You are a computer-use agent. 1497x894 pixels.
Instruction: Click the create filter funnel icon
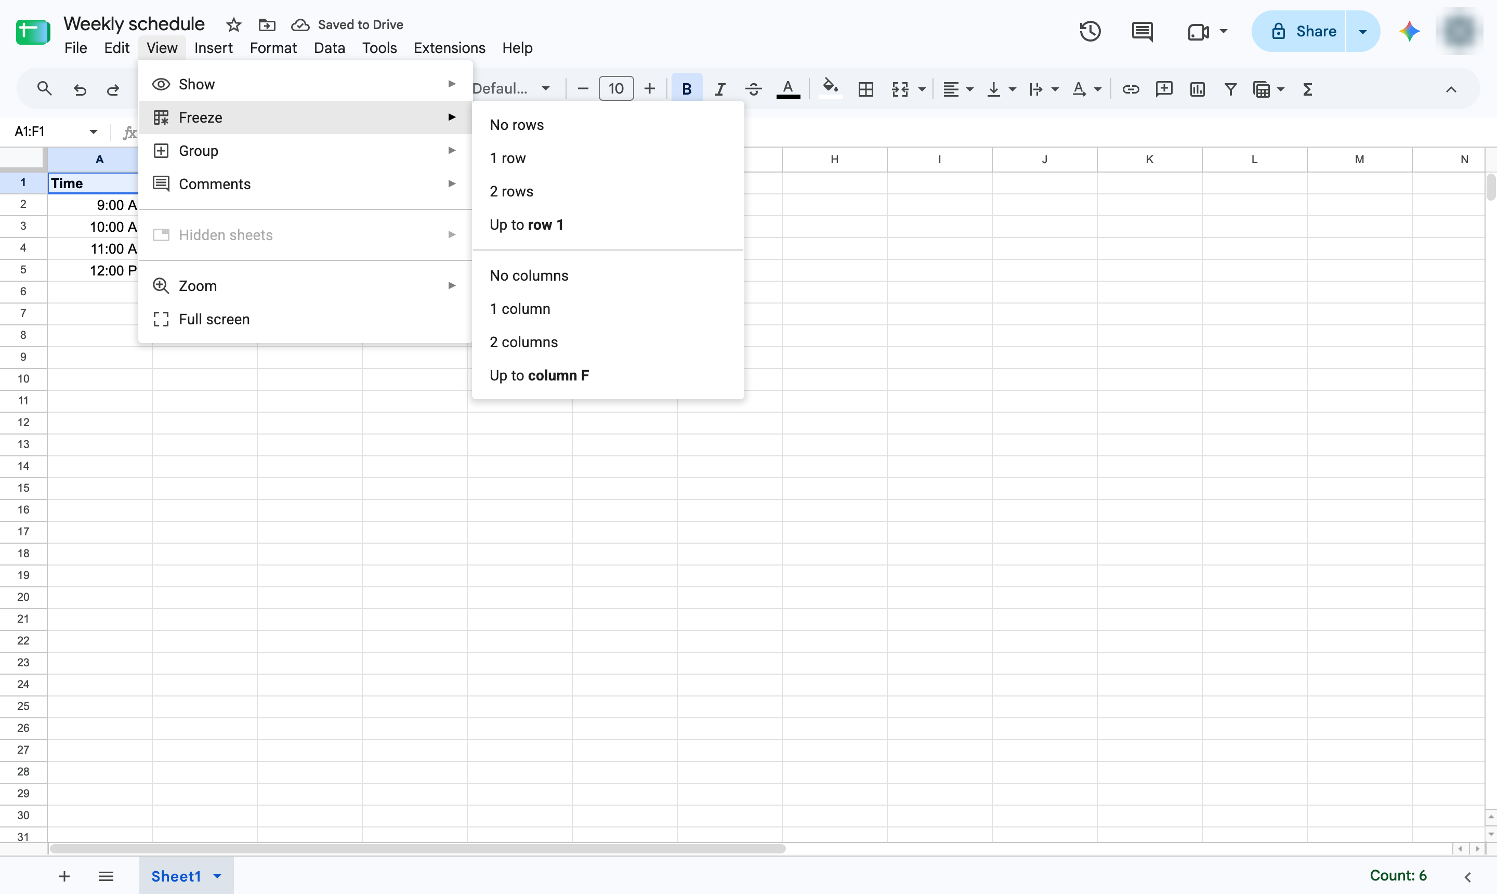[x=1231, y=89]
